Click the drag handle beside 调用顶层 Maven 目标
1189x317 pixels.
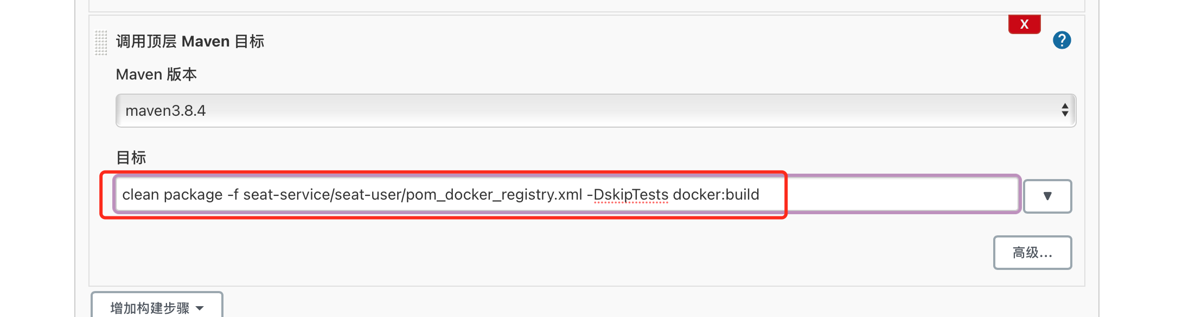click(x=101, y=42)
